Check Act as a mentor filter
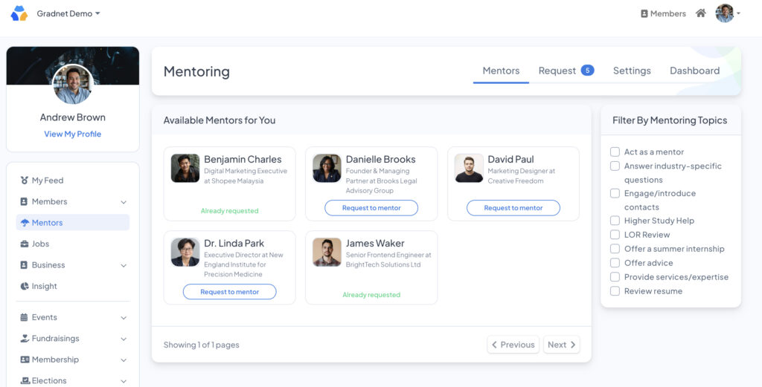 [x=615, y=152]
